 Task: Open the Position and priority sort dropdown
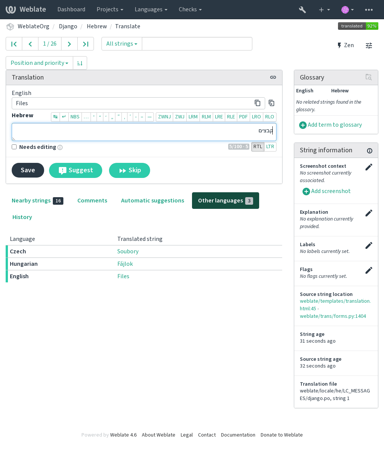pyautogui.click(x=40, y=63)
